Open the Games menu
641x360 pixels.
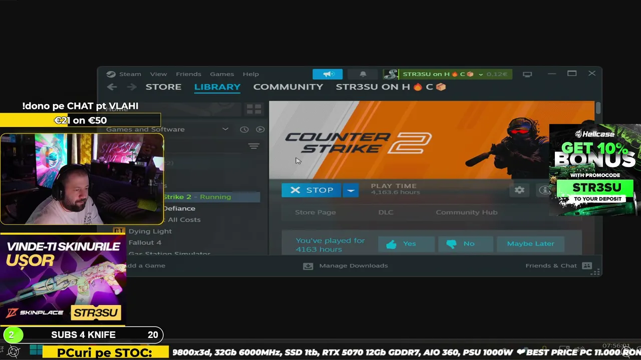[x=222, y=74]
